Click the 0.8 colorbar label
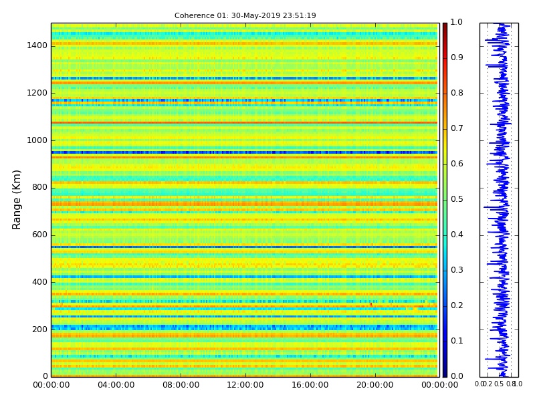 click(x=457, y=93)
